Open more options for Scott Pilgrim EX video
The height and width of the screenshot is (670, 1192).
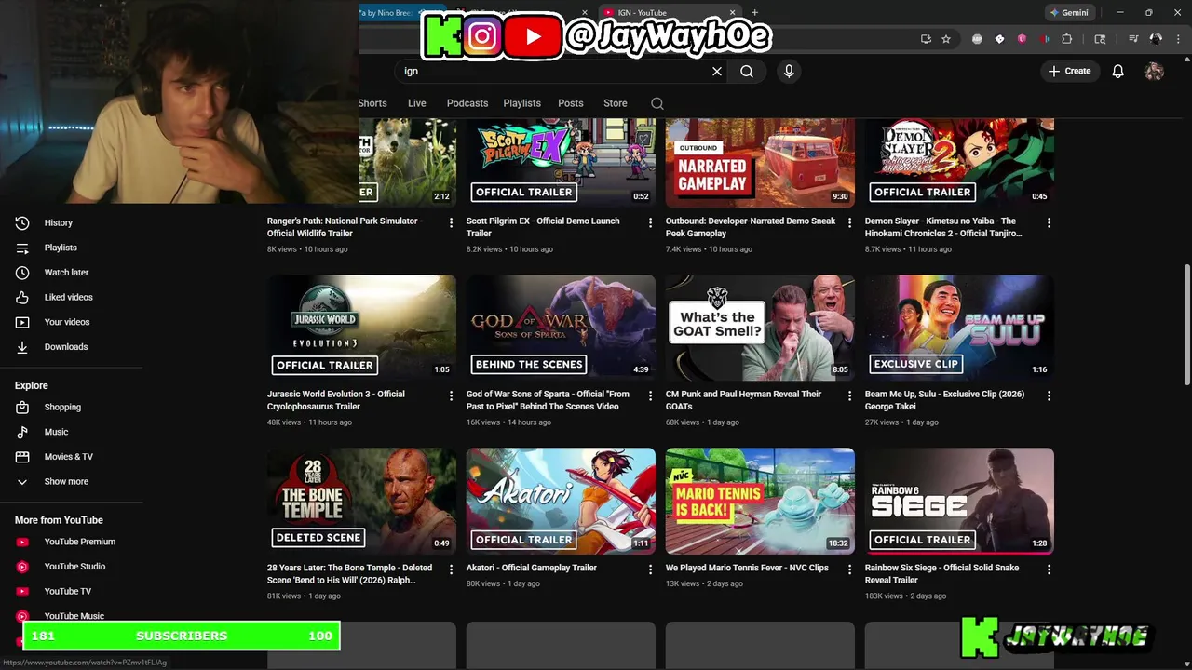tap(650, 223)
